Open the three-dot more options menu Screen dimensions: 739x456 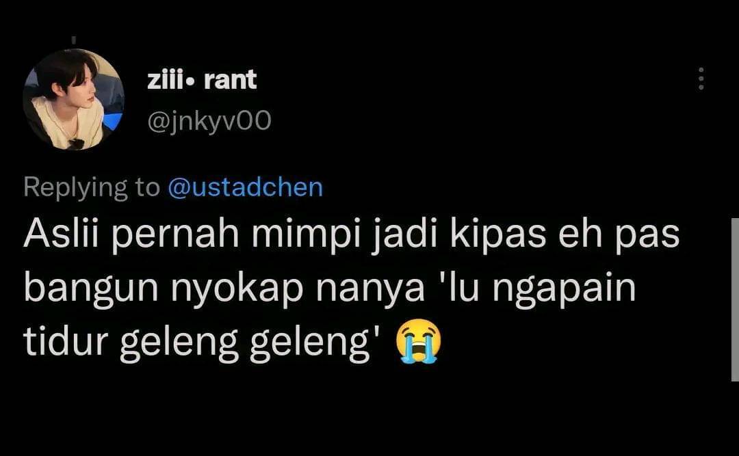(701, 79)
